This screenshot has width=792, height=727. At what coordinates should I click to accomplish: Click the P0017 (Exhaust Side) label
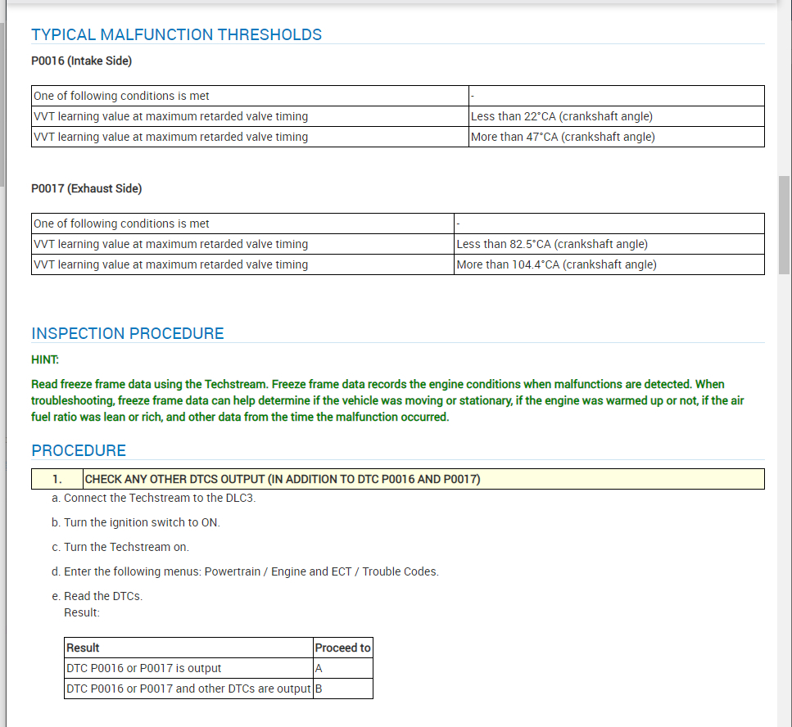(86, 188)
